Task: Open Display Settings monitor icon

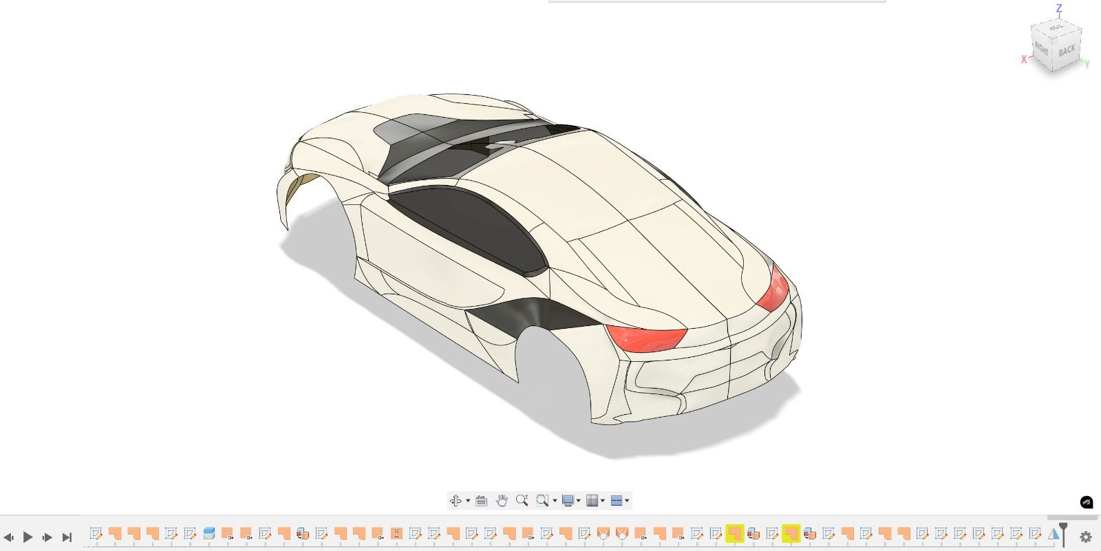Action: click(568, 501)
